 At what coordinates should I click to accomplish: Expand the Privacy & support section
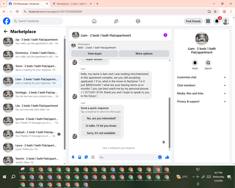202,102
